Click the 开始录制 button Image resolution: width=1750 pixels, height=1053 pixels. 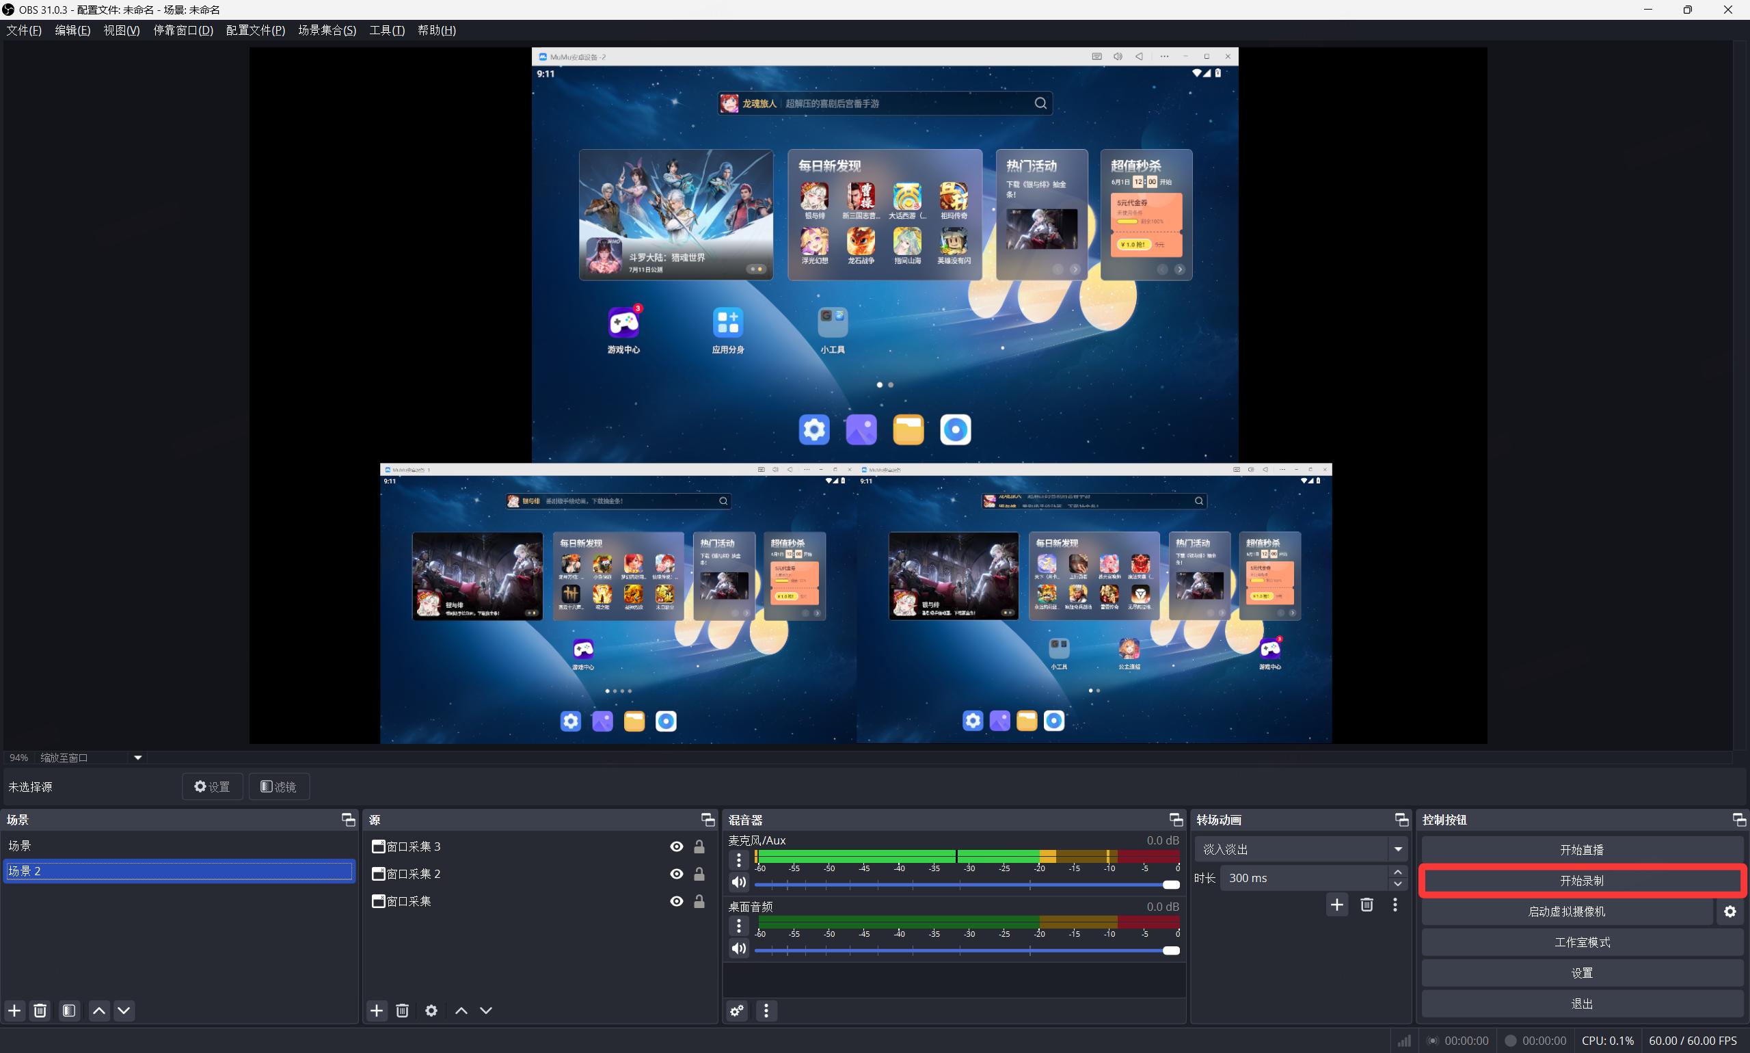[1582, 881]
